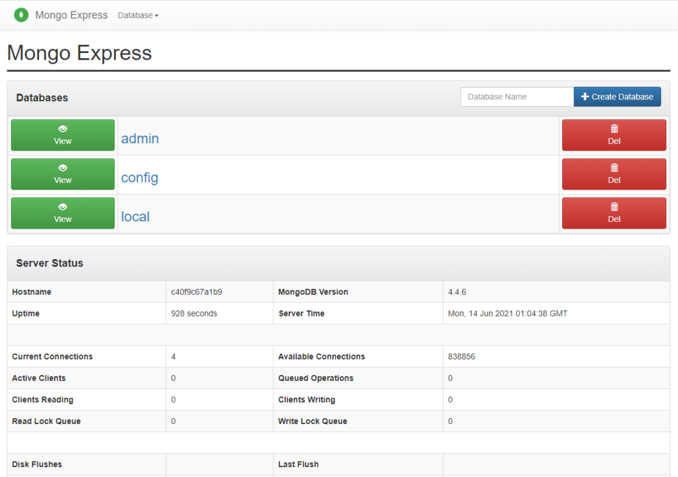Click the Uptime label
The width and height of the screenshot is (678, 477).
pos(26,313)
